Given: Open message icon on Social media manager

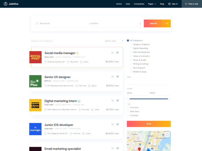Looking at the screenshot, I should [113, 53].
